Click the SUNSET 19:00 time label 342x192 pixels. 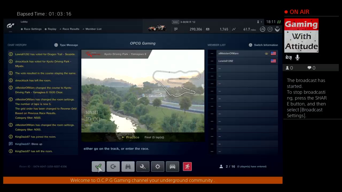(x=92, y=116)
